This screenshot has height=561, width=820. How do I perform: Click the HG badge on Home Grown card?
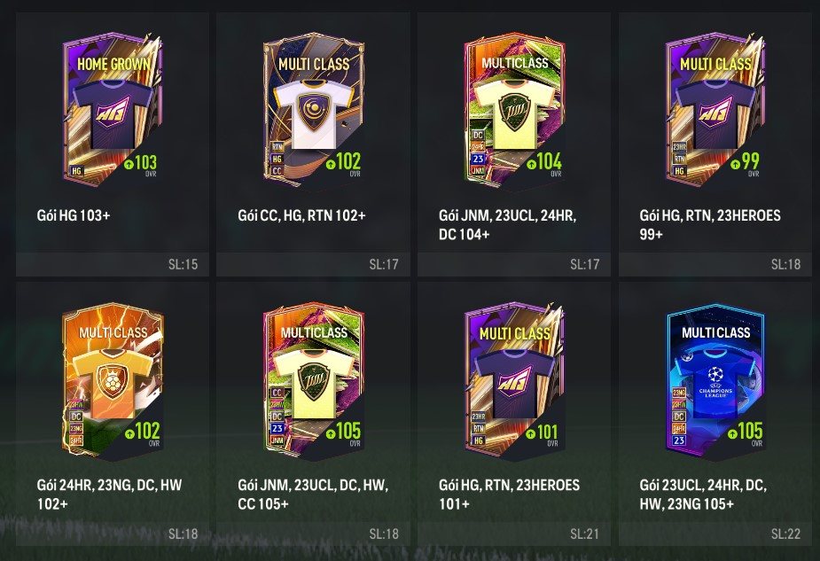[77, 171]
